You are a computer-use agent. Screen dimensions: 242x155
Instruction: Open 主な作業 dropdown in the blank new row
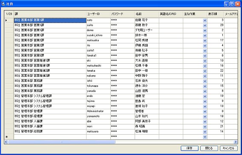point(205,137)
